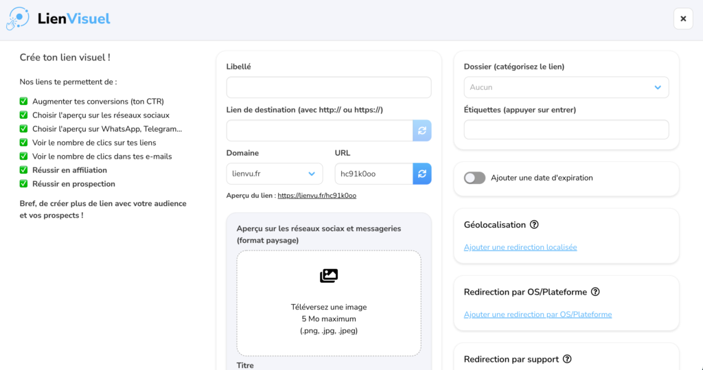Open preview link https://lienvu.fr/hc91k0oo
Screen dimensions: 703x370
pyautogui.click(x=317, y=196)
